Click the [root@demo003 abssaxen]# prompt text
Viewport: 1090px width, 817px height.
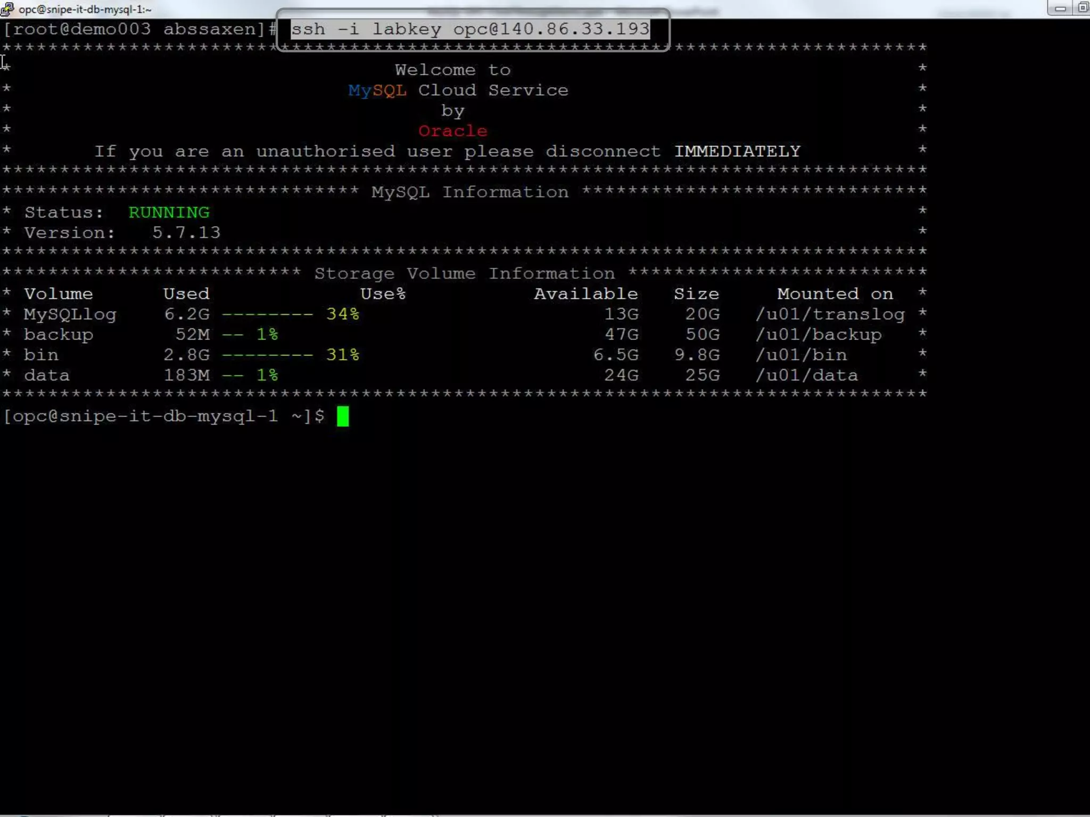click(x=139, y=29)
